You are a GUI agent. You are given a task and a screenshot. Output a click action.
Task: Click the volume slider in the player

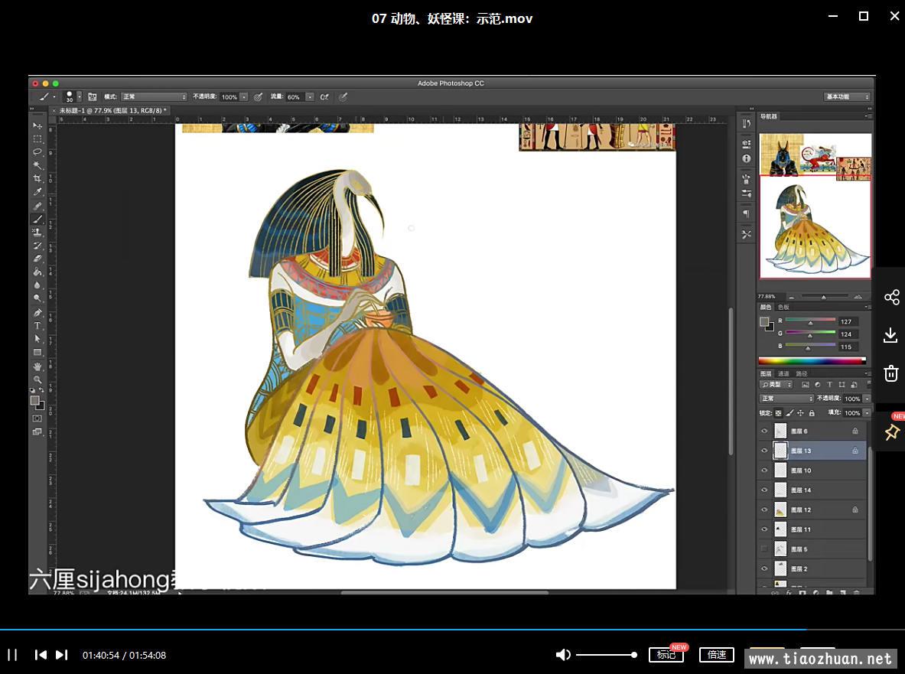[x=606, y=655]
